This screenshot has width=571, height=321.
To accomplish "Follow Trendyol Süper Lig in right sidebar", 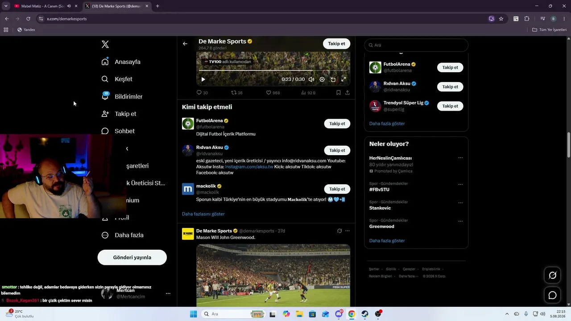I will [450, 106].
